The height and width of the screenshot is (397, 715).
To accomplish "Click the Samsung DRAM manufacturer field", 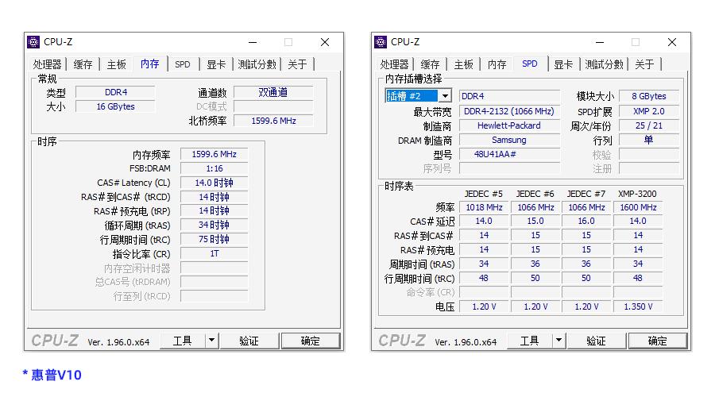I will [509, 140].
